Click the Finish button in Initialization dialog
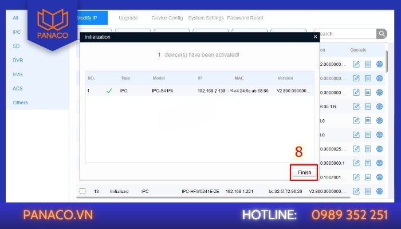401x229 pixels. click(x=304, y=172)
